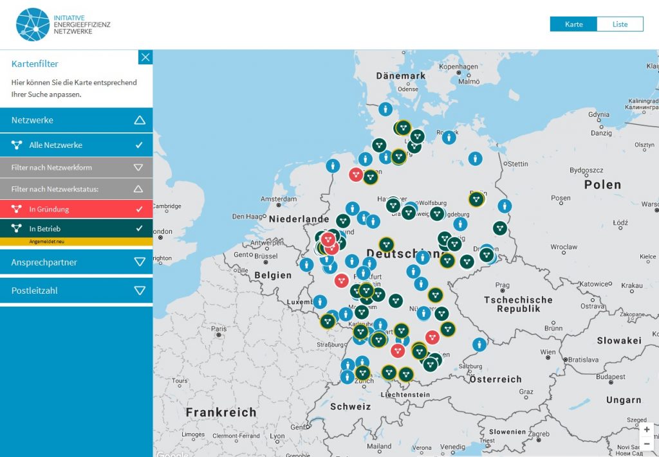
Task: Click the yellow Angemeldet neu bar
Action: 76,242
